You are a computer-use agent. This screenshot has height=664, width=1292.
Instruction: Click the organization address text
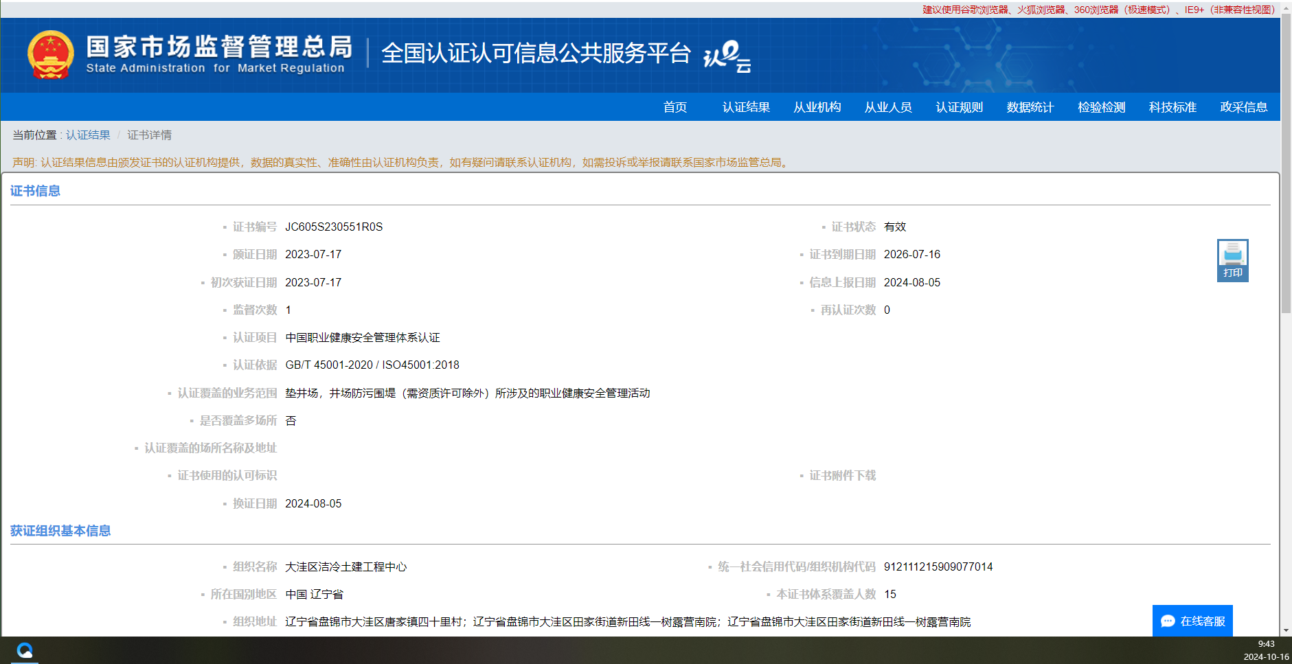[x=628, y=621]
